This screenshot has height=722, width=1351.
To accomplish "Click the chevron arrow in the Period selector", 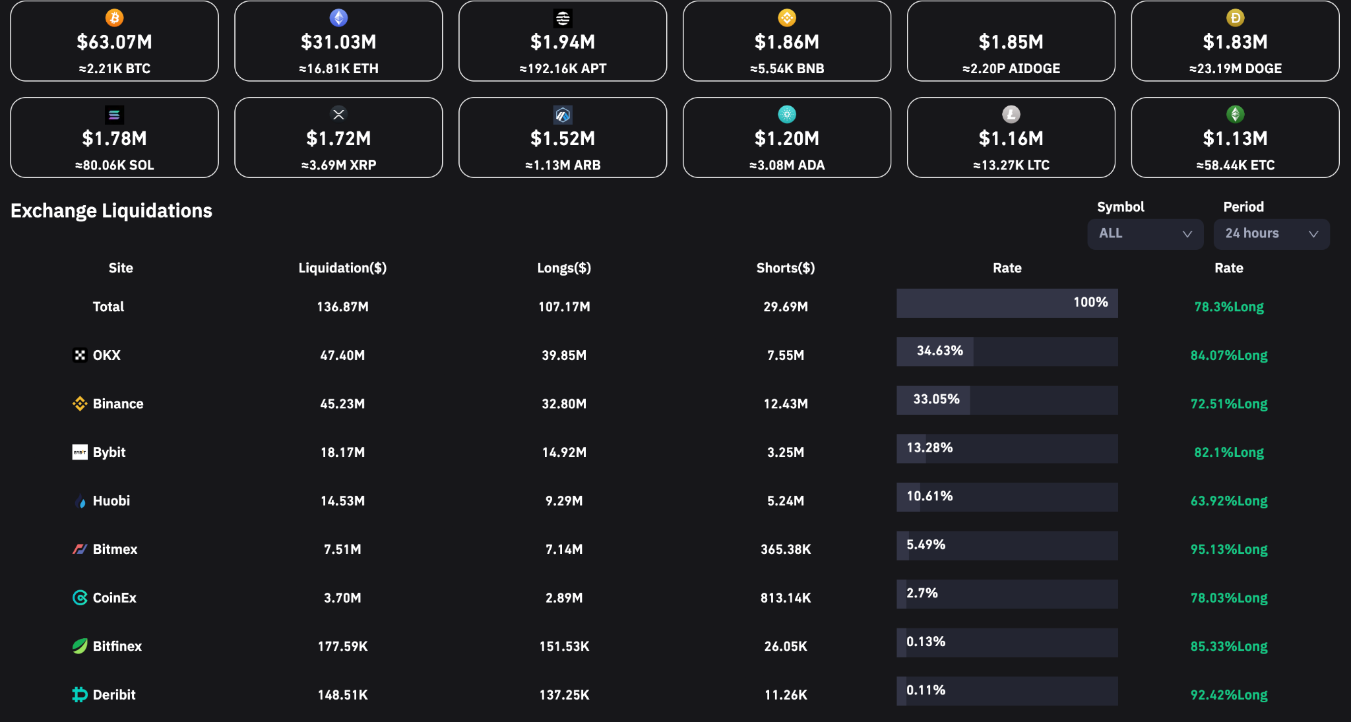I will [x=1313, y=234].
